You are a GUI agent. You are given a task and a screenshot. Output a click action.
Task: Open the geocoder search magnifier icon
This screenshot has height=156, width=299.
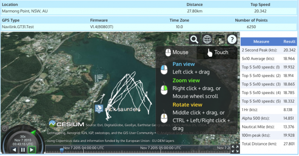click(x=194, y=39)
